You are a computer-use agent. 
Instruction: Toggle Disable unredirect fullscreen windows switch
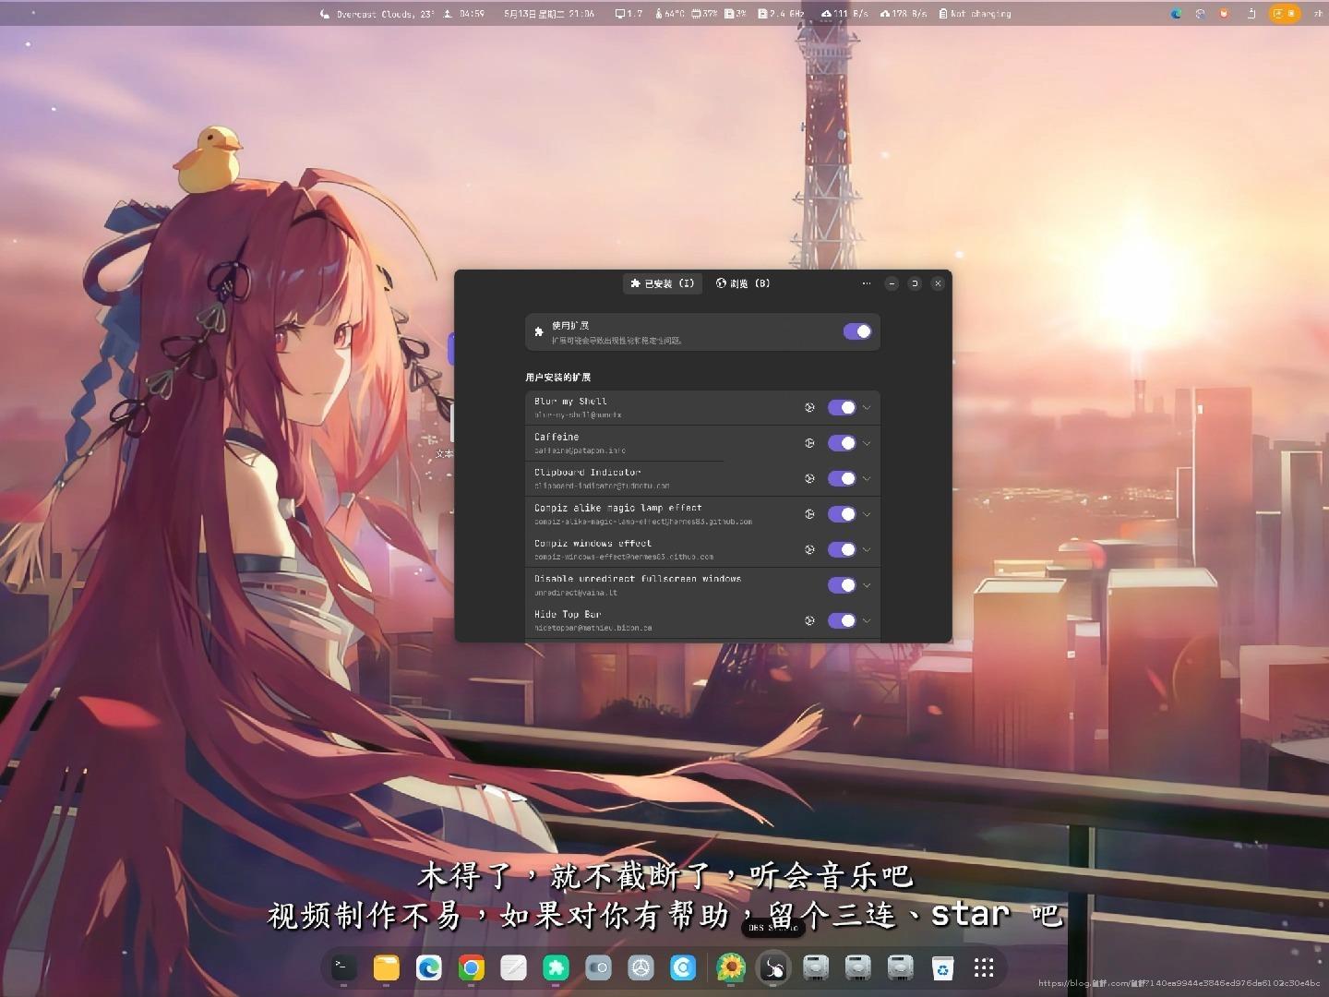click(x=842, y=584)
